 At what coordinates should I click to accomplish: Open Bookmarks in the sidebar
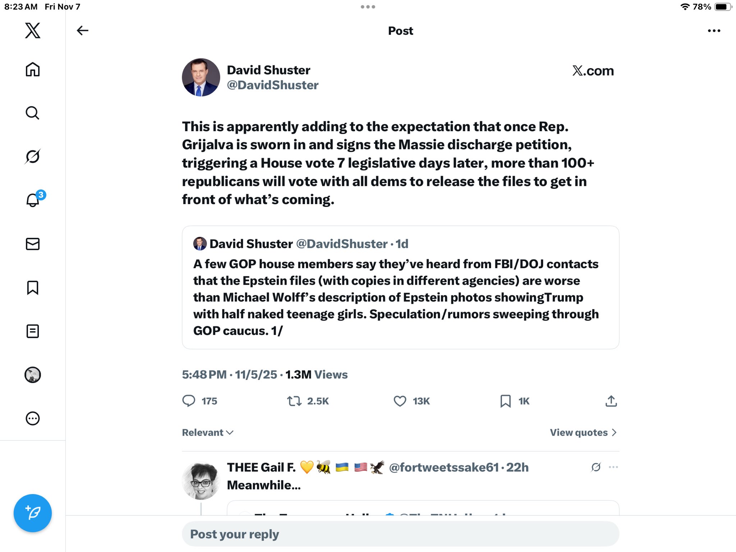(x=33, y=287)
